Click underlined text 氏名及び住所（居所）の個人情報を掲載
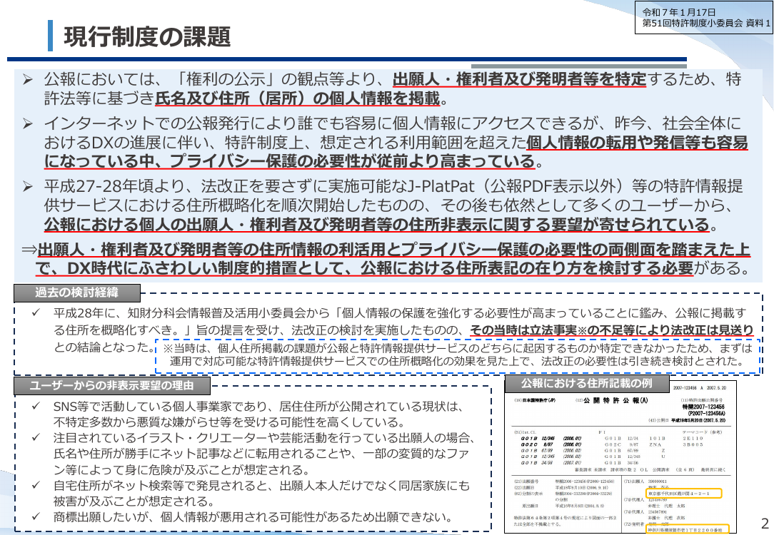This screenshot has width=774, height=535. click(297, 98)
